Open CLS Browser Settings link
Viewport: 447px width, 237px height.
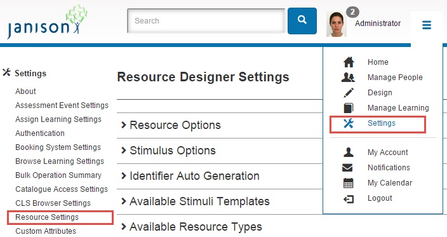pyautogui.click(x=53, y=203)
